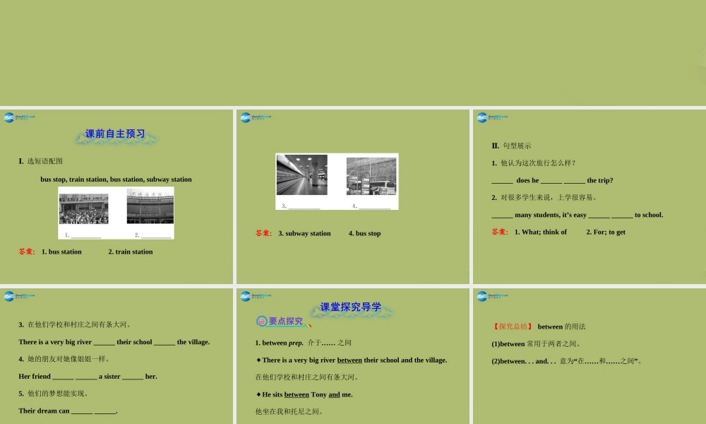Click the sentence '5. 他们的梦想能实现。'
Viewport: 706px width, 424px height.
coord(54,394)
